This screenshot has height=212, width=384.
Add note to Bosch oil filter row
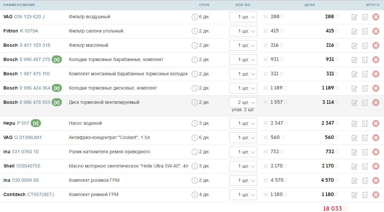(x=365, y=45)
